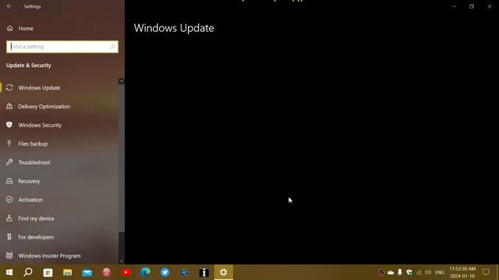Click the Windows Insider Program icon
The height and width of the screenshot is (280, 499).
click(x=9, y=255)
